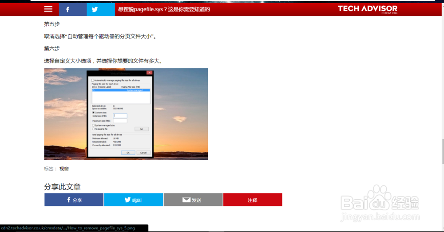Share article via Facebook 分享 button
Viewport: 444px width, 232px height.
pyautogui.click(x=74, y=200)
